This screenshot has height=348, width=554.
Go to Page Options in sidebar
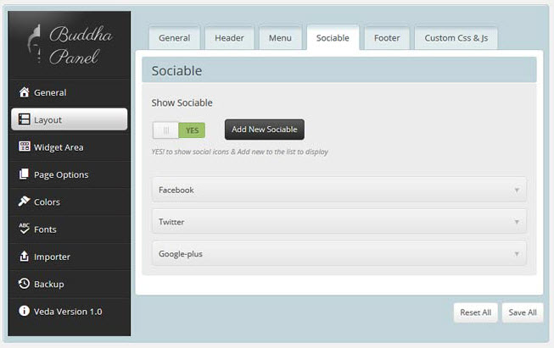[x=70, y=174]
